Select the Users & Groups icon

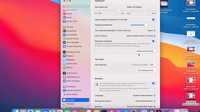point(64,81)
